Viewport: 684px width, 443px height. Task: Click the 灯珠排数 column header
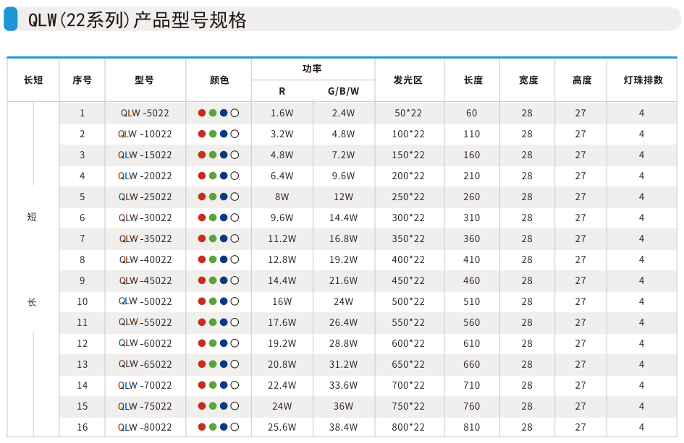[x=643, y=80]
